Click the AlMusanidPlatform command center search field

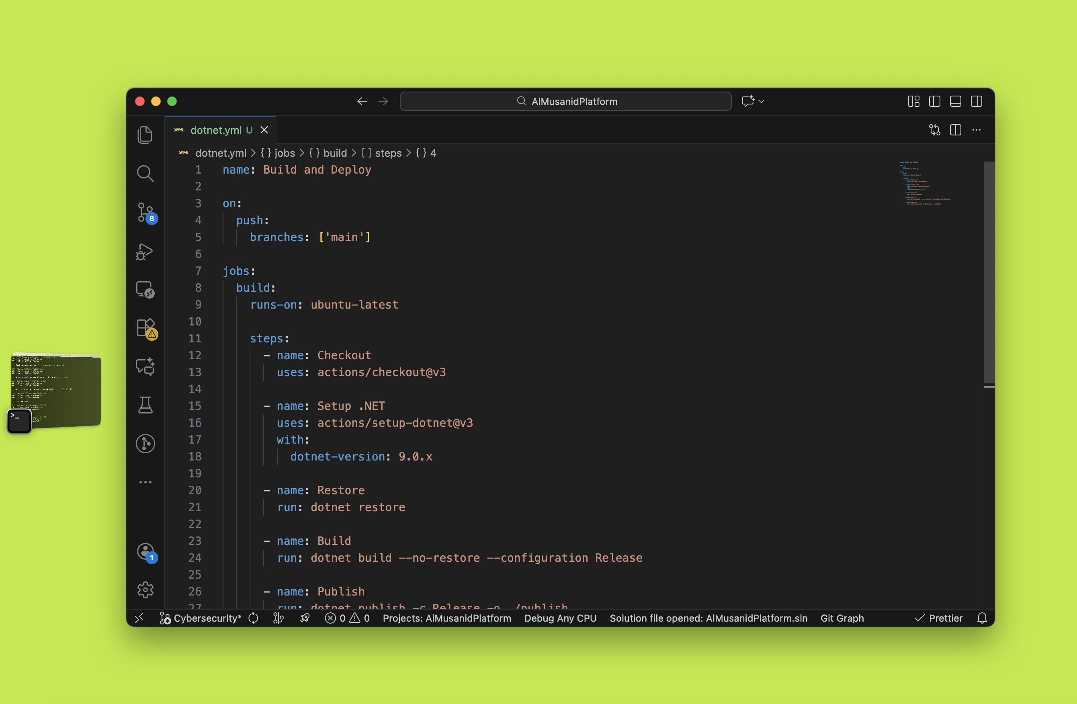[566, 101]
